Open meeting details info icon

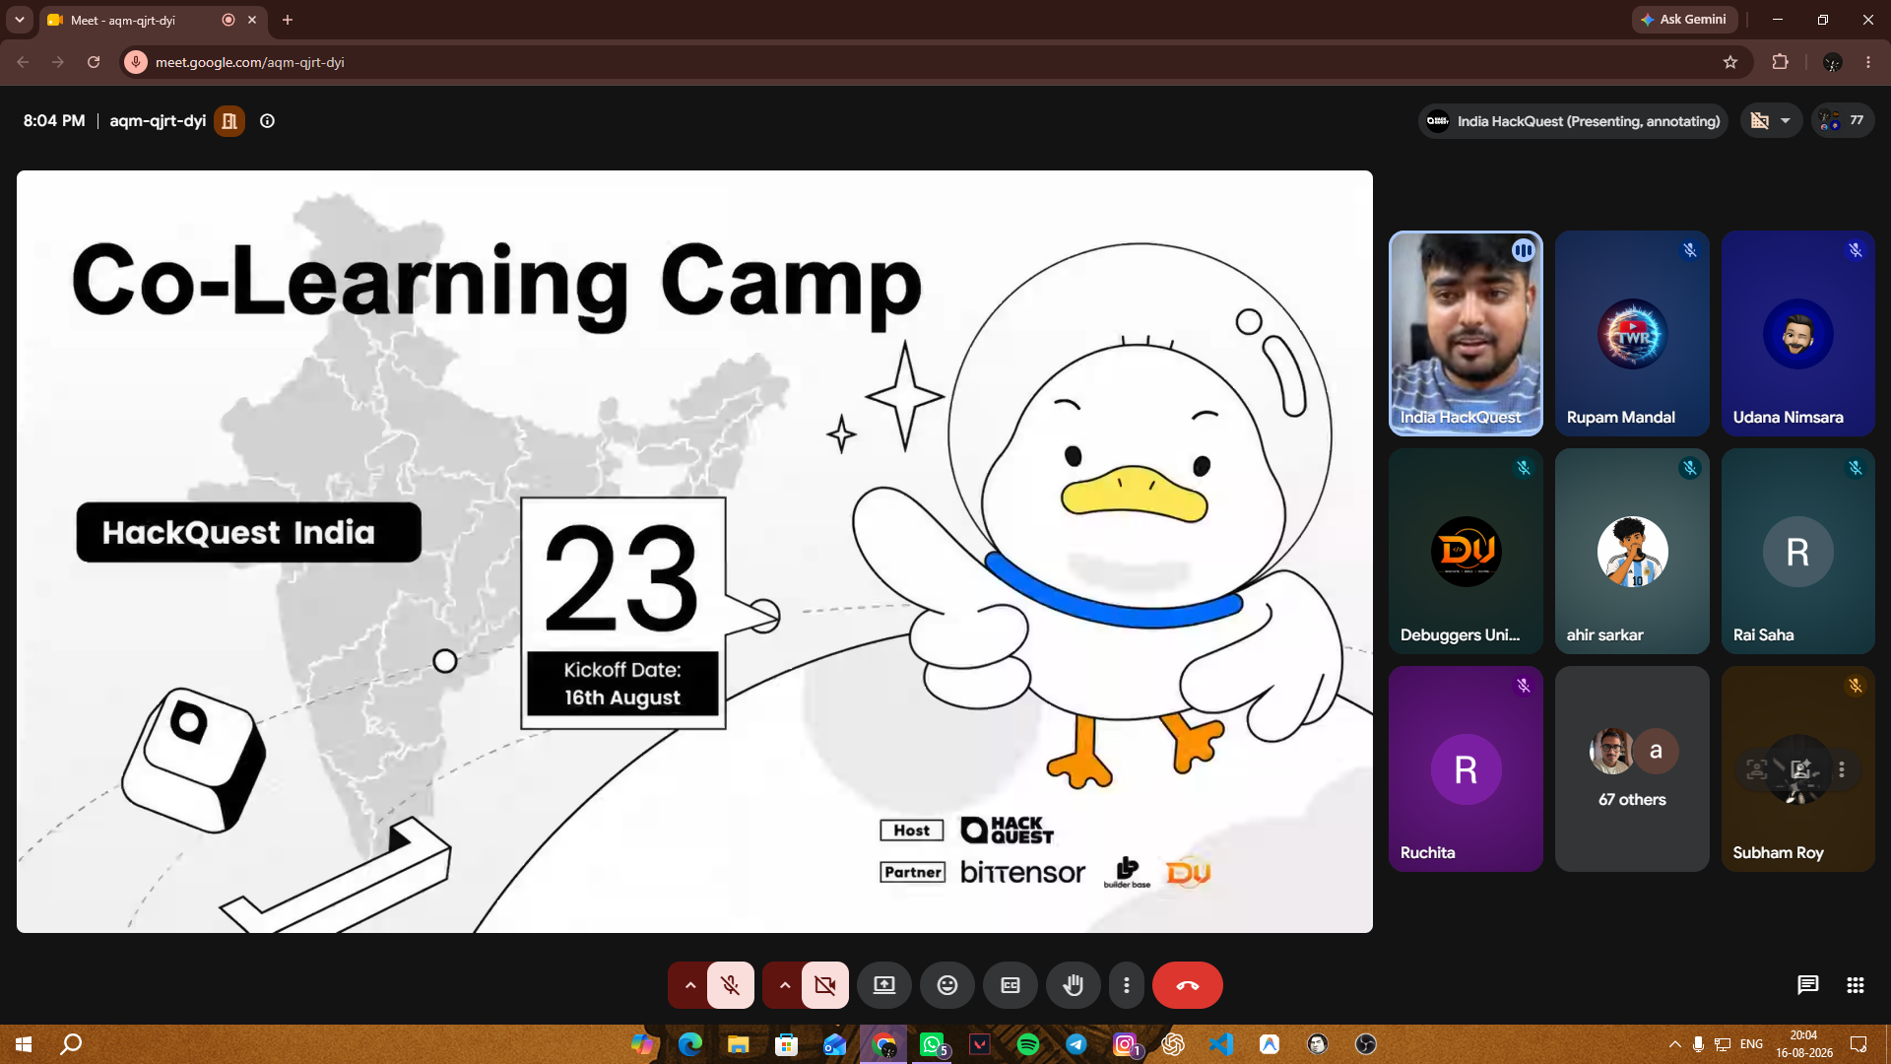267,121
